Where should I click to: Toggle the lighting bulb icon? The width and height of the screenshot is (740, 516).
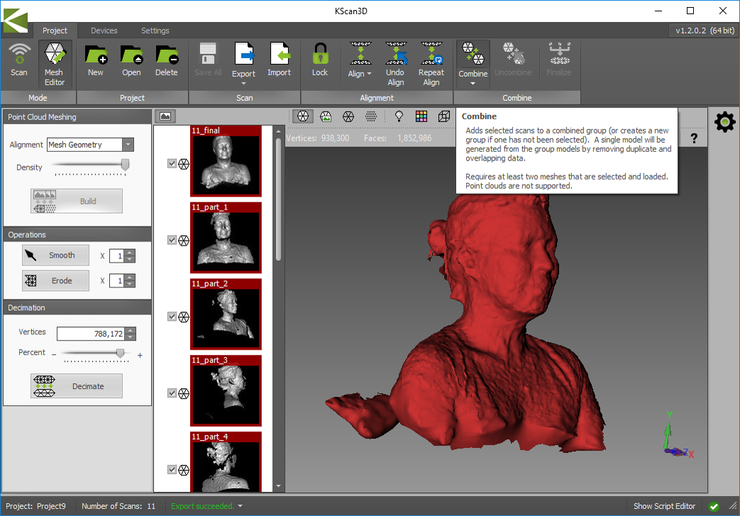click(399, 116)
